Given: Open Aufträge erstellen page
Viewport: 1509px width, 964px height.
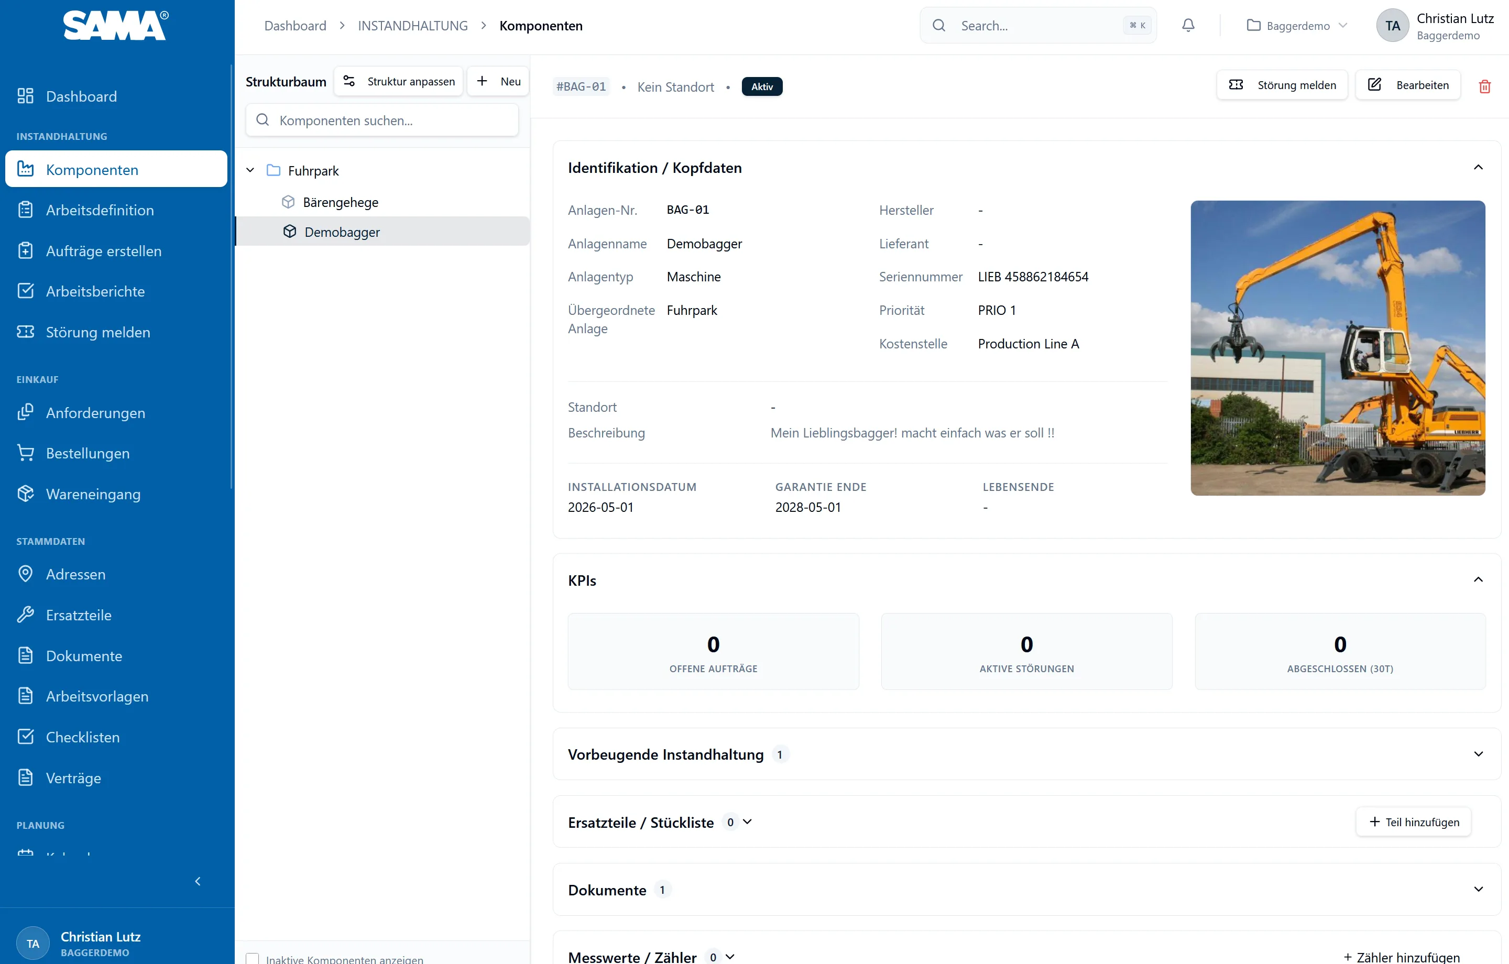Looking at the screenshot, I should coord(116,251).
